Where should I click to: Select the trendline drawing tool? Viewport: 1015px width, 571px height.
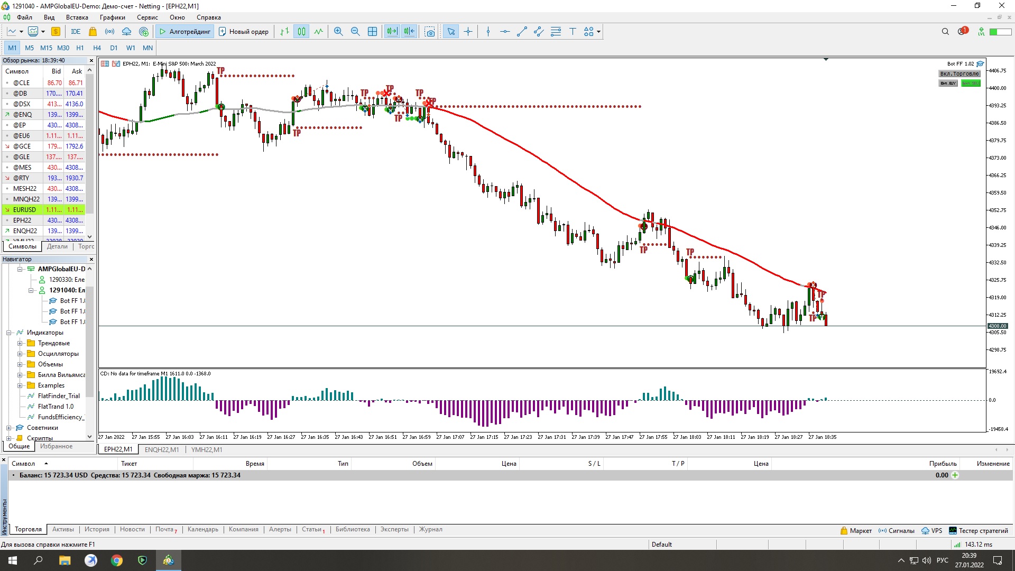(x=522, y=32)
